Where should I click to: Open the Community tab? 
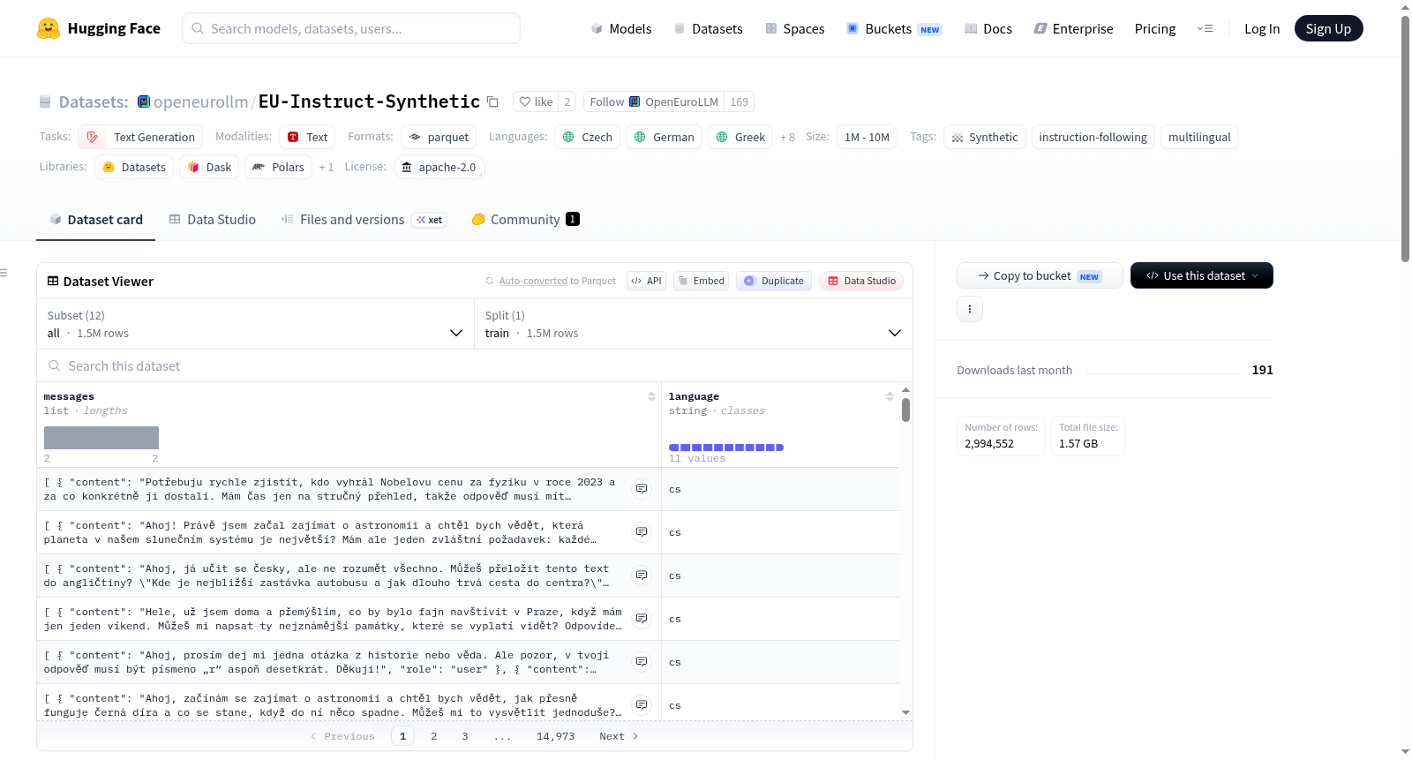525,220
